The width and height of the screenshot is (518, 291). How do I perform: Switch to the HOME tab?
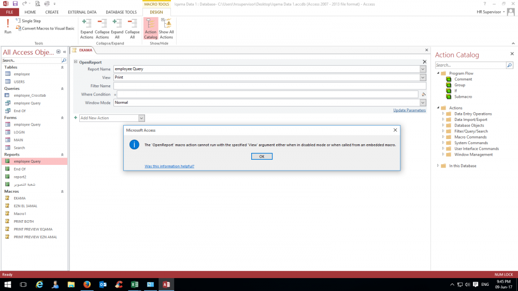click(30, 12)
